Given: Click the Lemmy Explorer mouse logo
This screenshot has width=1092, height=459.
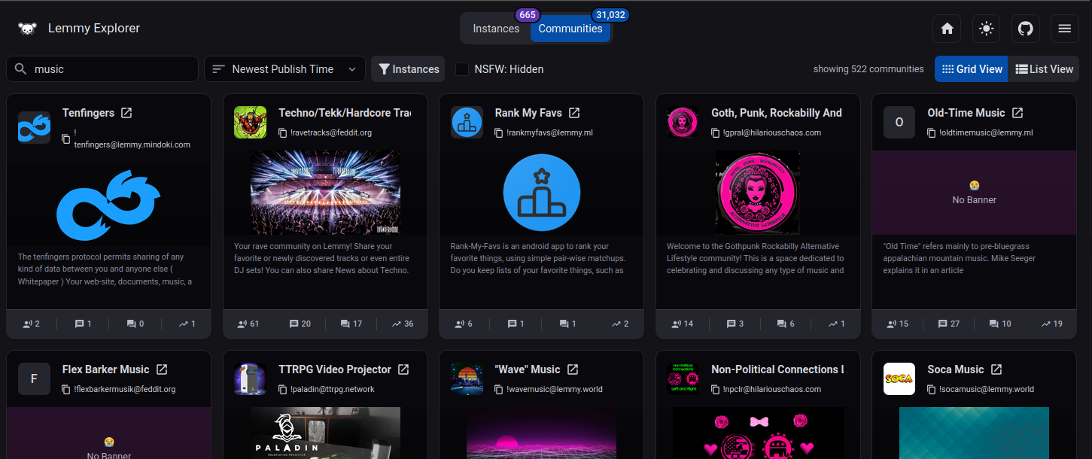Looking at the screenshot, I should click(27, 29).
